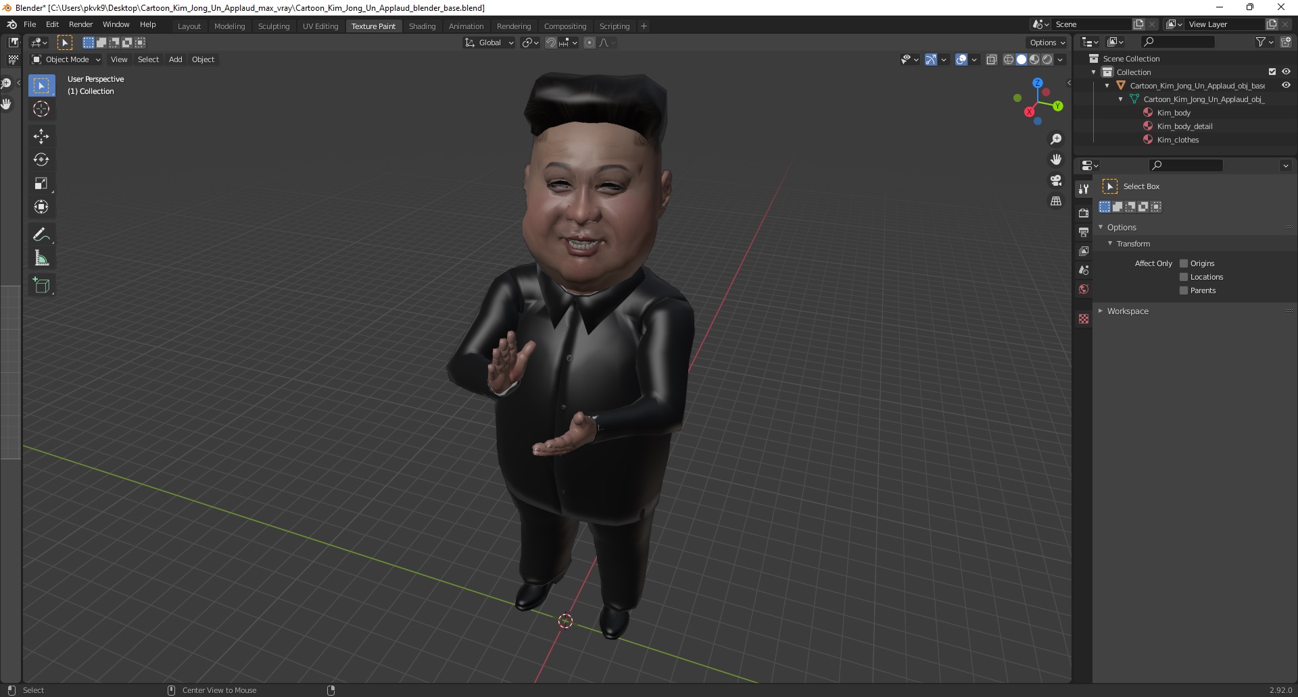Switch perspective/orthographic grid icon

click(1055, 201)
